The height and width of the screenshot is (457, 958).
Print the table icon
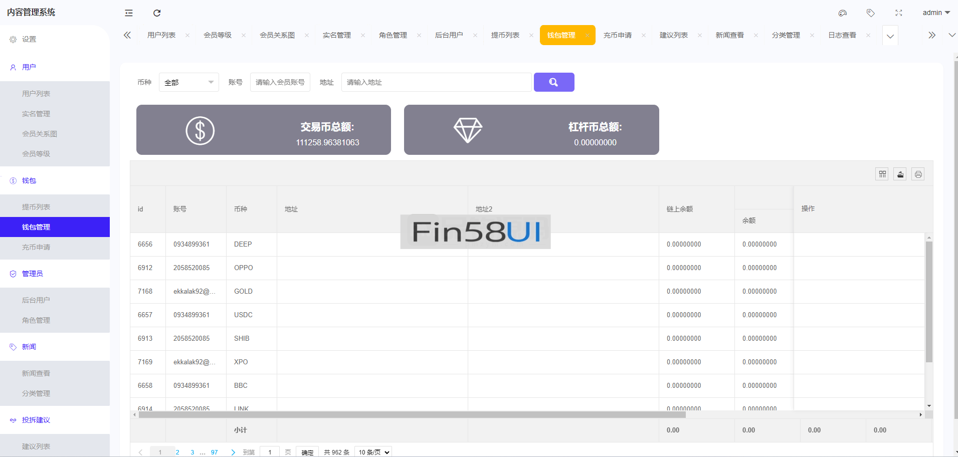(918, 174)
